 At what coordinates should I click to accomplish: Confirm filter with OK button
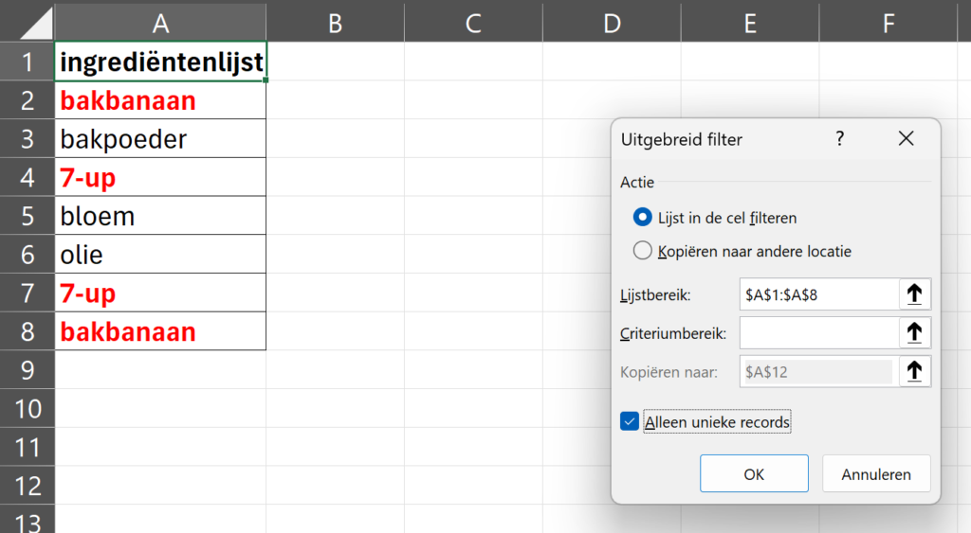tap(754, 473)
